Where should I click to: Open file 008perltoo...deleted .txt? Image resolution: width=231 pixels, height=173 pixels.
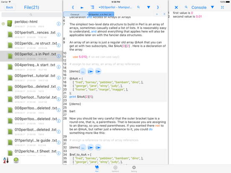point(31,110)
